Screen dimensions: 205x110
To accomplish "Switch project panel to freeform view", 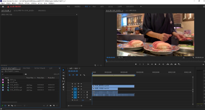I will point(12,106).
